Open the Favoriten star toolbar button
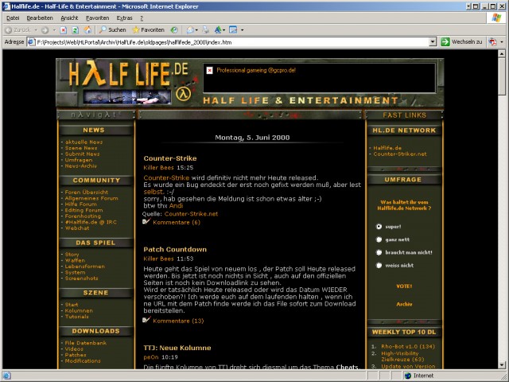This screenshot has height=382, width=509. click(148, 30)
